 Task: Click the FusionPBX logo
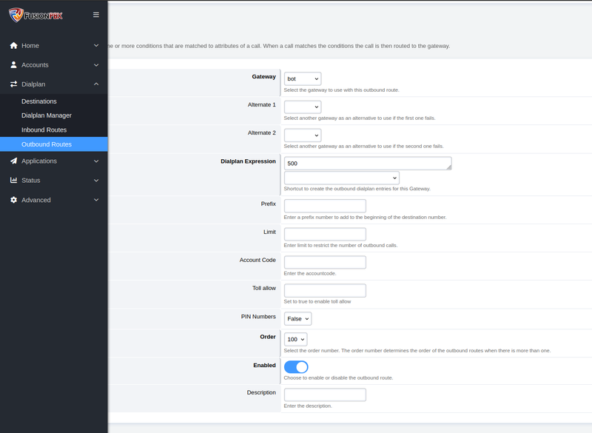pos(36,15)
